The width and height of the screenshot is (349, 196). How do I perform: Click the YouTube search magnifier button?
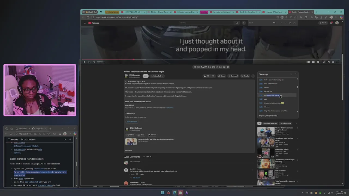point(237,23)
